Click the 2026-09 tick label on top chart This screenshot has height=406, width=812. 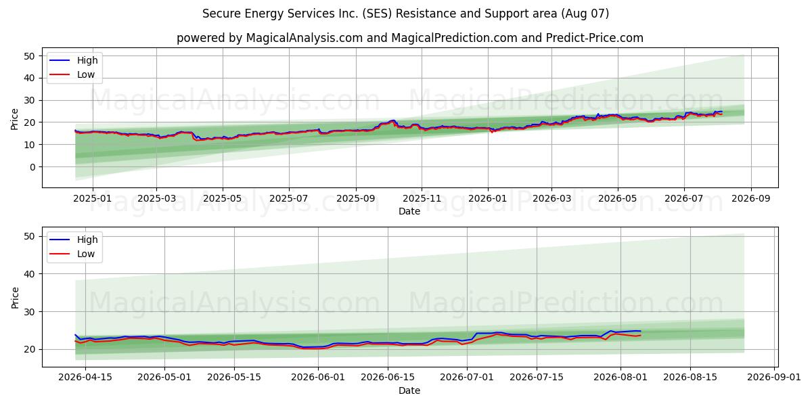click(x=751, y=198)
